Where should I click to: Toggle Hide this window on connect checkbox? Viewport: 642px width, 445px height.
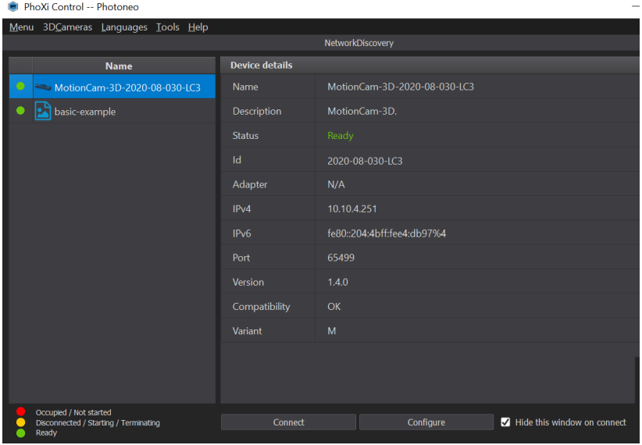(505, 422)
